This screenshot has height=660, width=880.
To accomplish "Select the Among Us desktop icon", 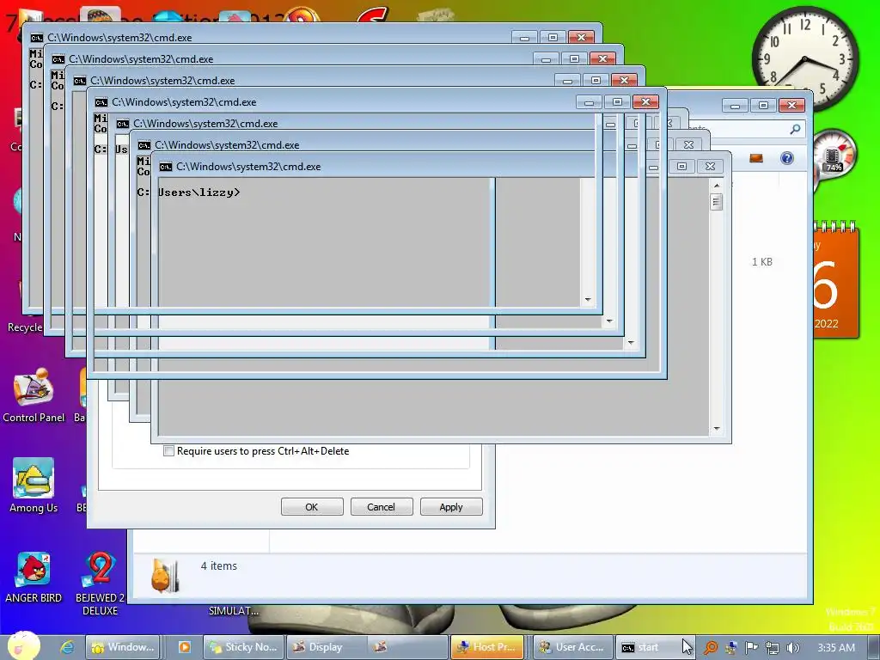I will tap(34, 486).
